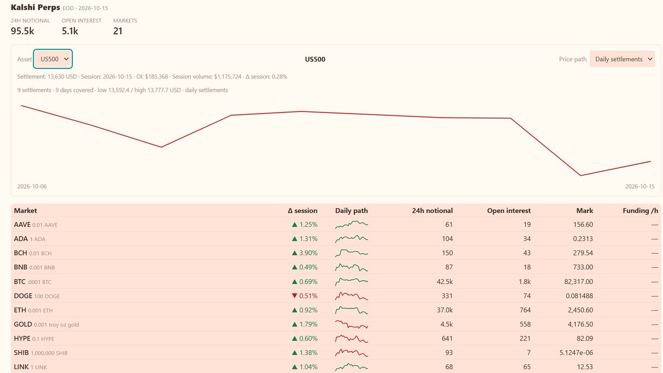
Task: Click the Kalshi Perps title
Action: pos(36,8)
